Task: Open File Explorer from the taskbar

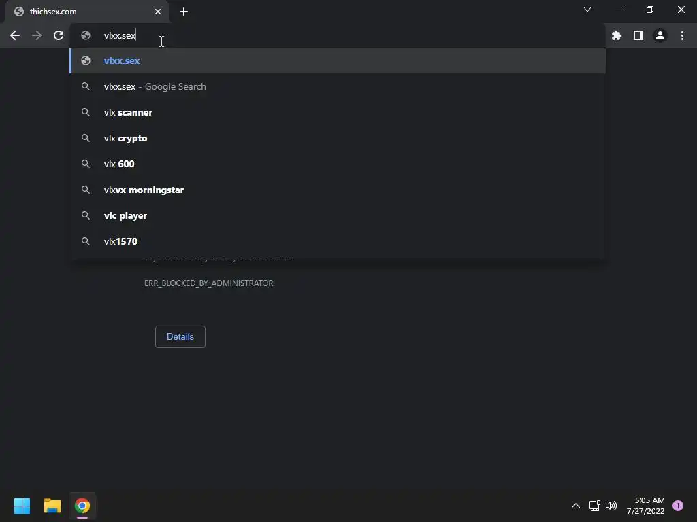Action: [52, 506]
